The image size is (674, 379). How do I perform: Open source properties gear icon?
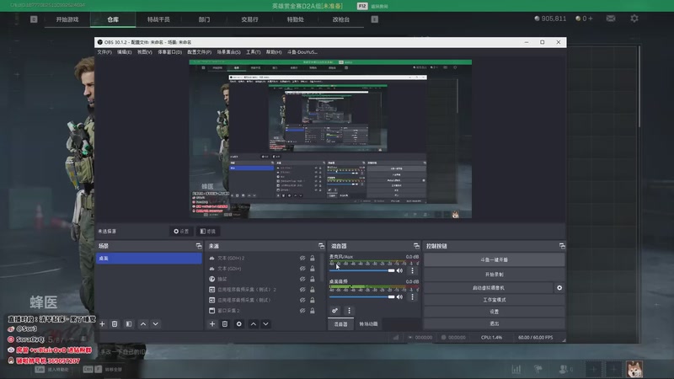click(239, 324)
